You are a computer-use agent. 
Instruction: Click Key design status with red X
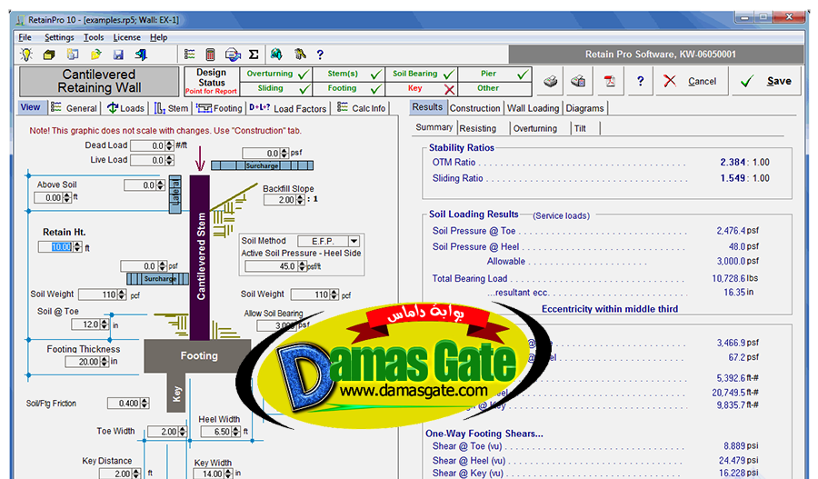[422, 89]
